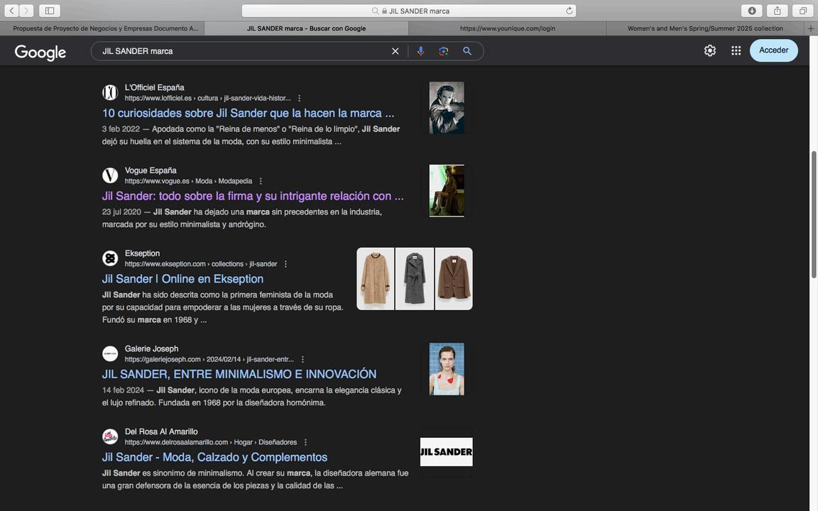Open Safari downloads button
Screen dimensions: 818x511
(x=752, y=11)
